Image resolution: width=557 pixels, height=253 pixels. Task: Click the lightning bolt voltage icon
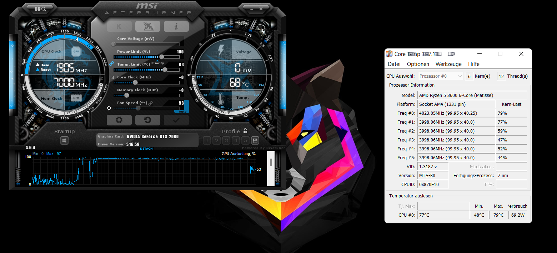click(221, 51)
